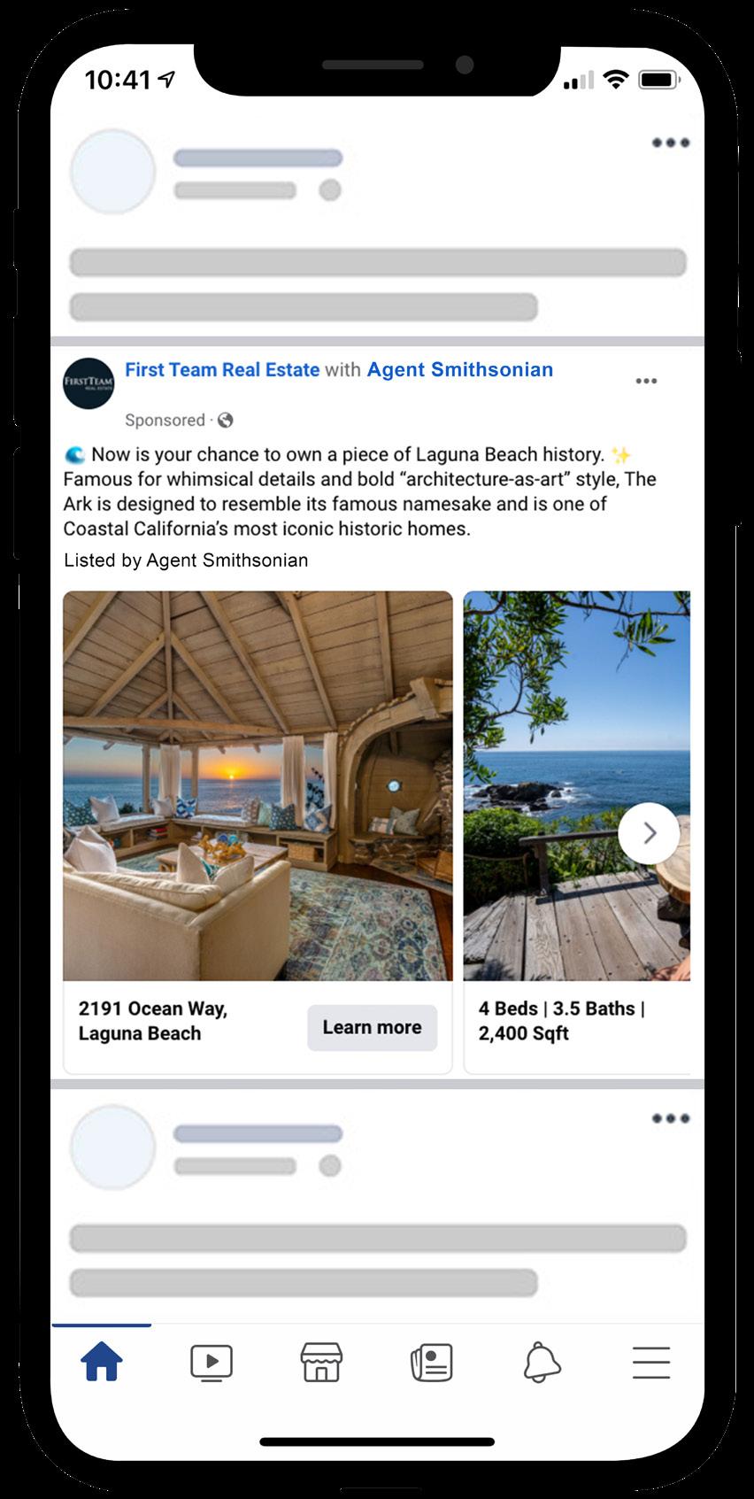The image size is (754, 1499).
Task: Open First Team Real Estate page link
Action: click(222, 370)
